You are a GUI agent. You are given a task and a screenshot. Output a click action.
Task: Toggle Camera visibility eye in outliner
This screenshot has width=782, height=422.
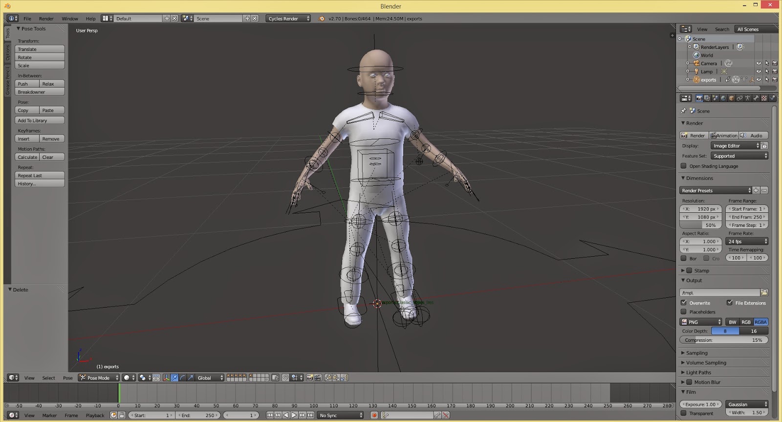[x=759, y=64]
